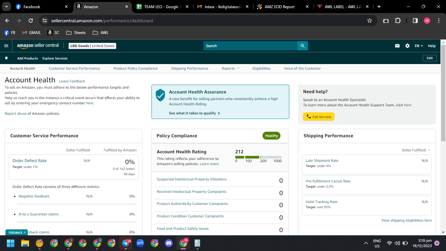
Task: Click the bookmark flag icon beside Add Products
Action: pyautogui.click(x=6, y=58)
